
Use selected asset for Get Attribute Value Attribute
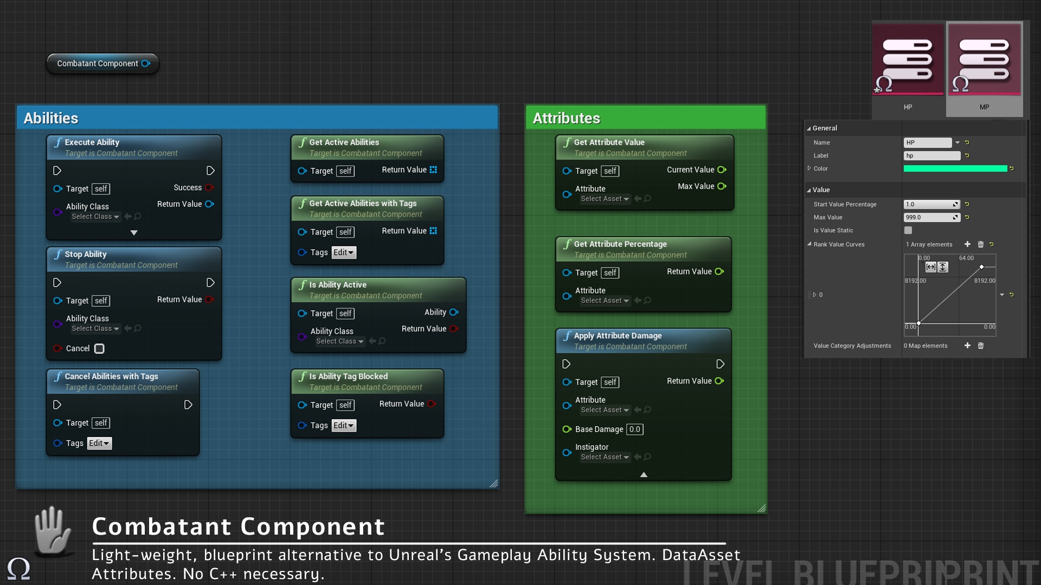coord(638,199)
